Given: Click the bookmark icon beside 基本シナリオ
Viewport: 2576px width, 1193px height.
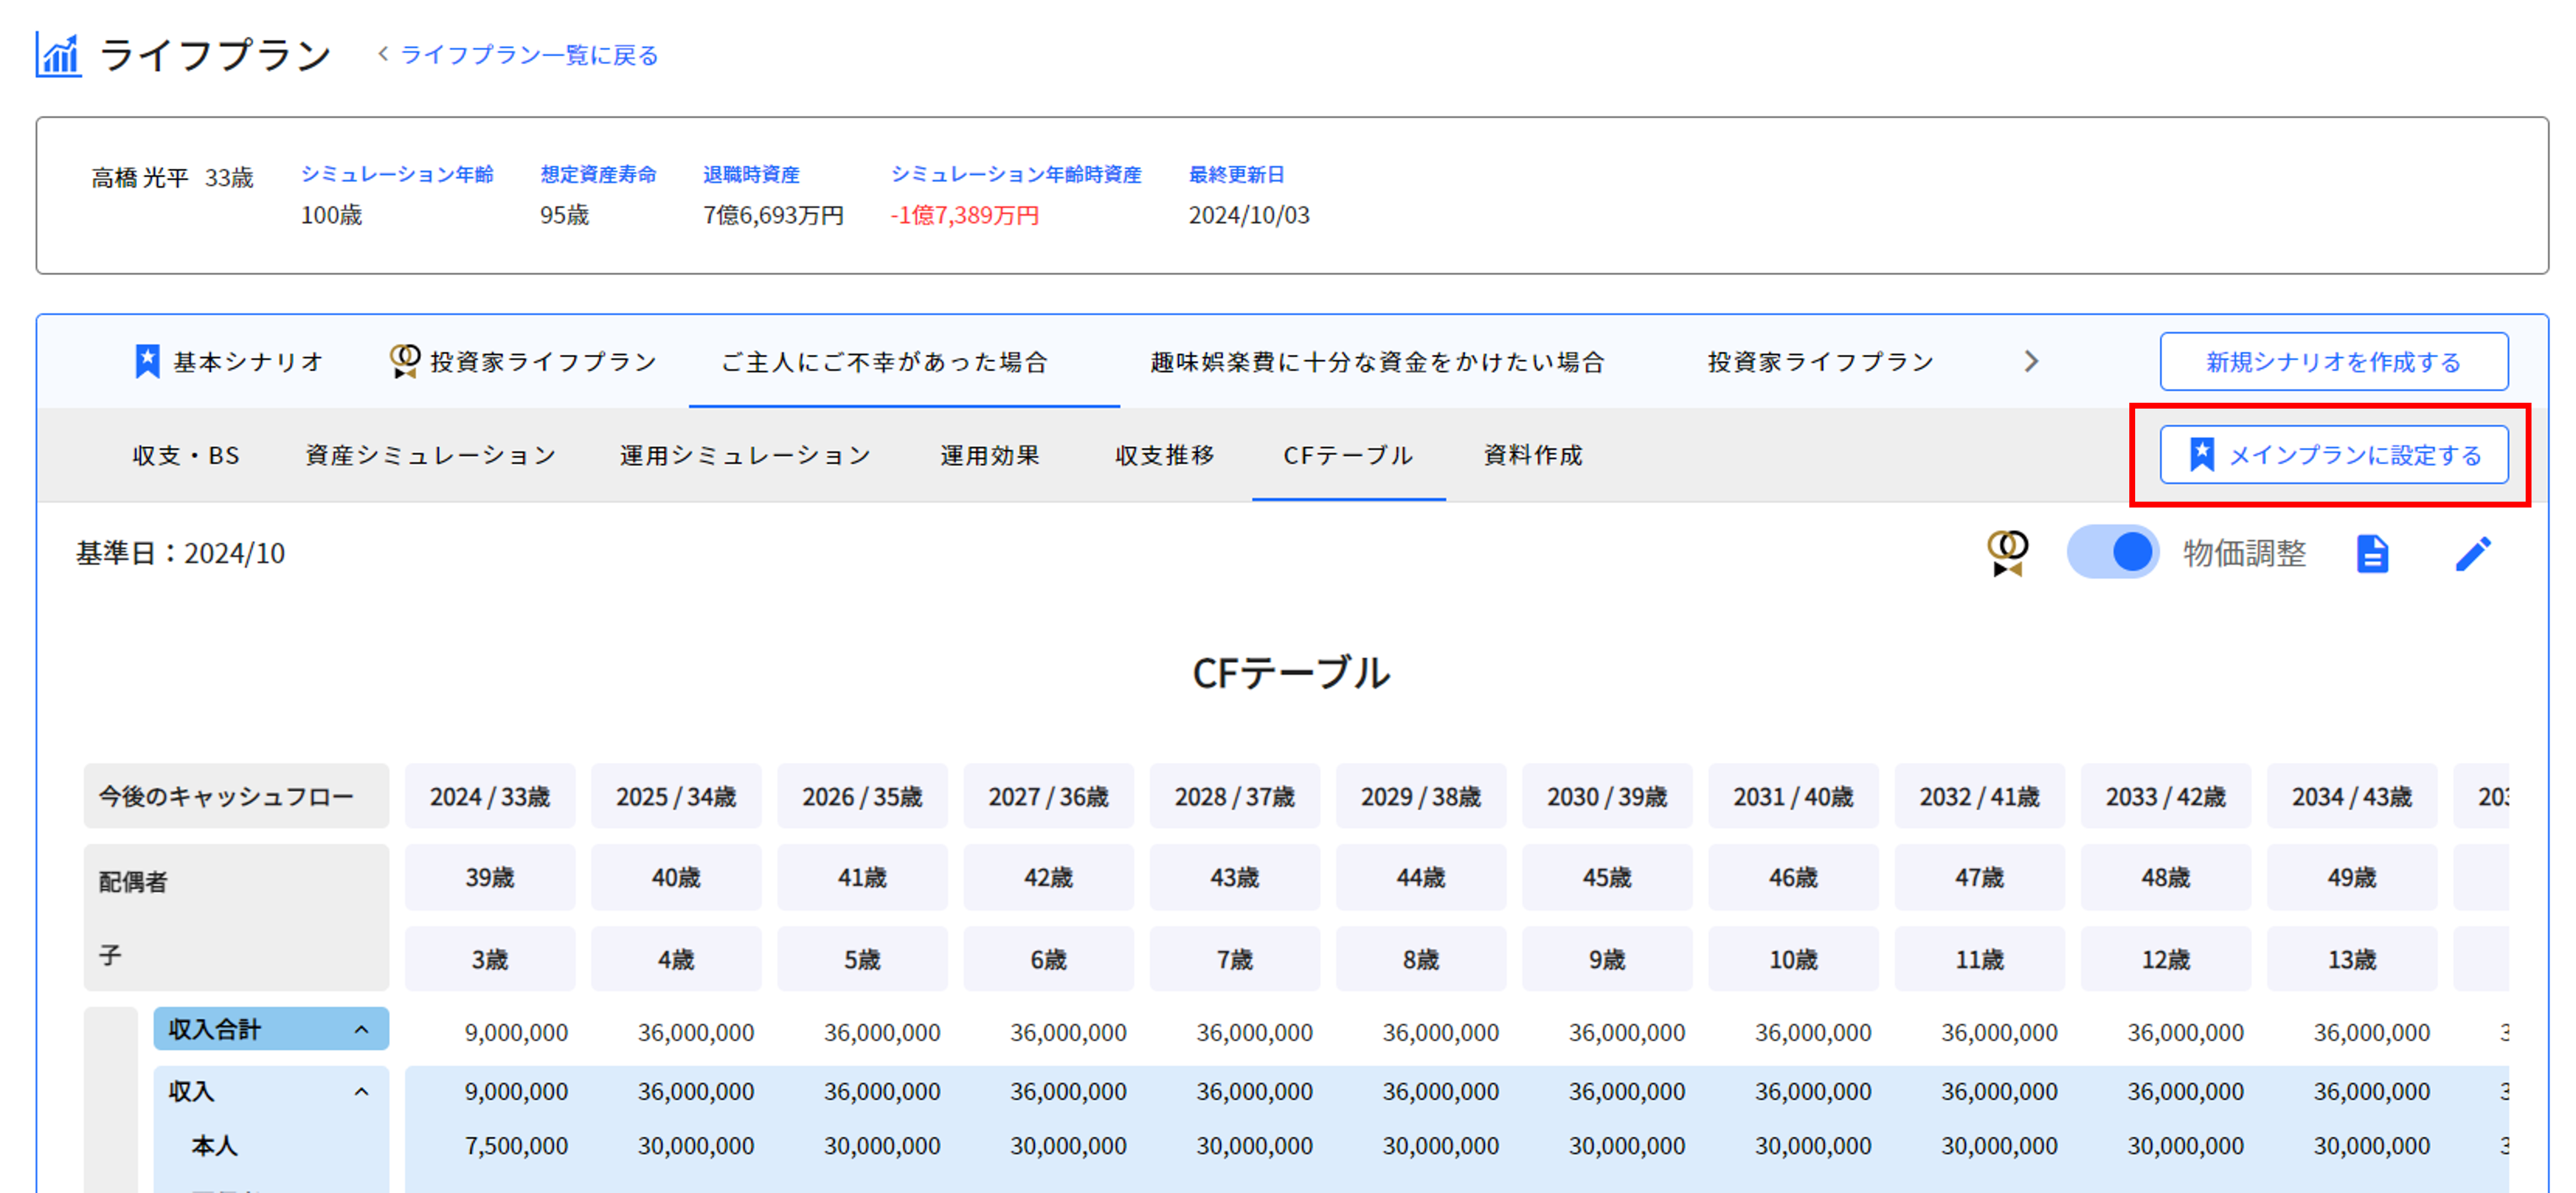Looking at the screenshot, I should [147, 362].
